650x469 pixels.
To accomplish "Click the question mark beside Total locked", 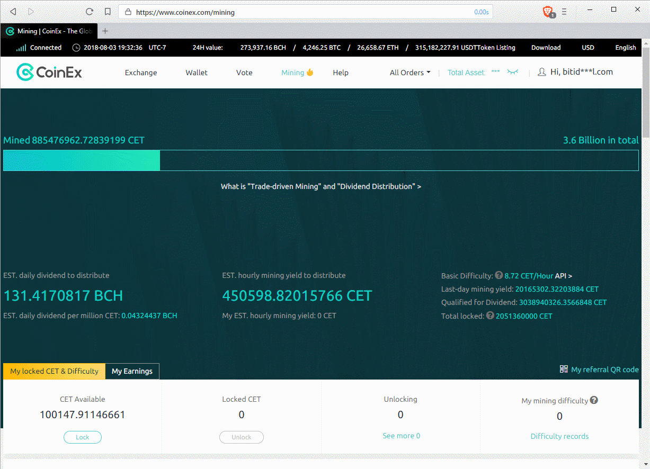I will point(490,315).
